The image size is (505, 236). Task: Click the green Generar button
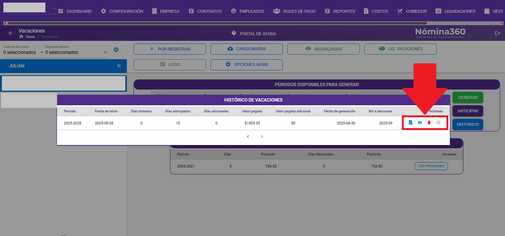point(467,97)
